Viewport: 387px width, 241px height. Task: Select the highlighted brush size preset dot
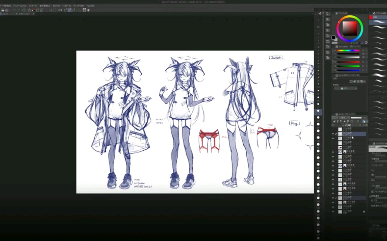319,111
